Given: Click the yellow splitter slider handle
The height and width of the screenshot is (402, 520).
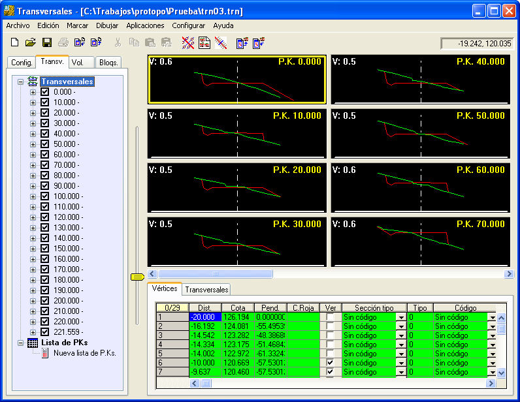Looking at the screenshot, I should point(137,277).
